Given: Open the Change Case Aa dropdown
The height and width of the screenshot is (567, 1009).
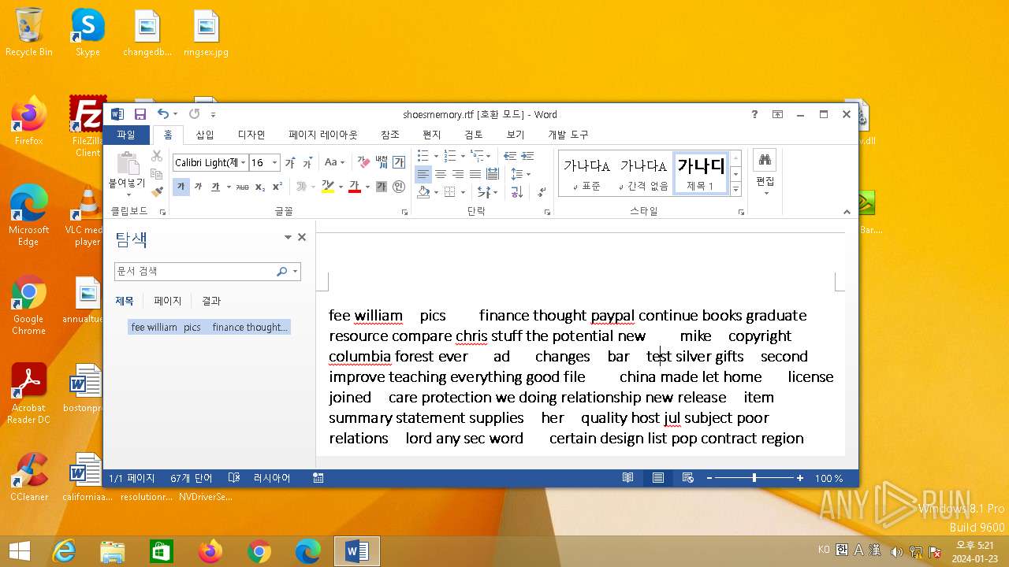Looking at the screenshot, I should 334,162.
